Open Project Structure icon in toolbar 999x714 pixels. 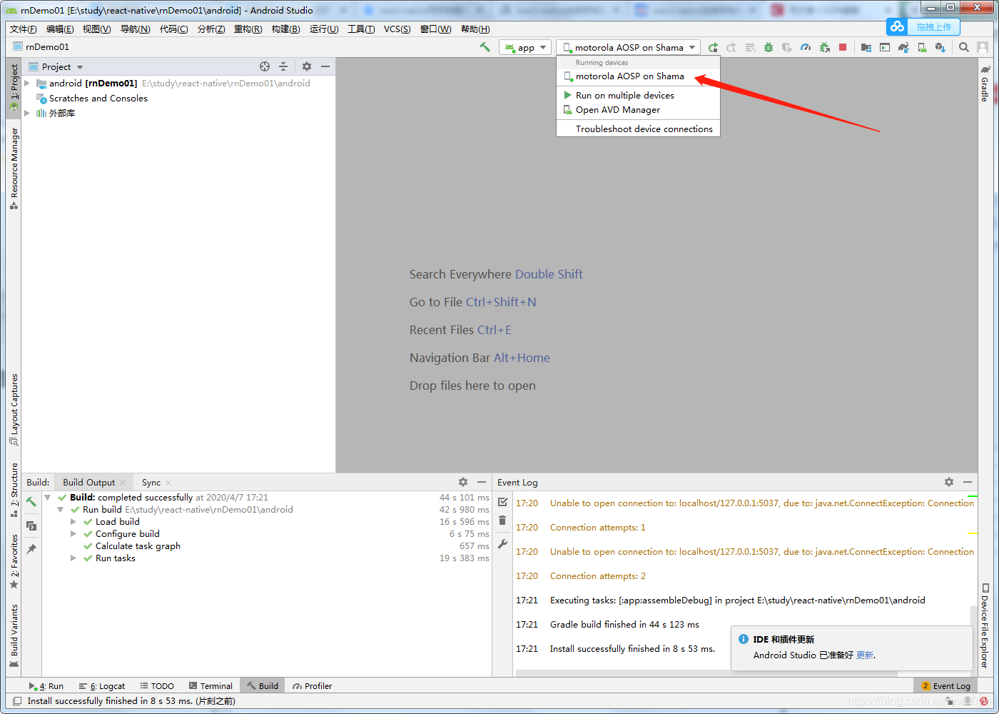[x=866, y=48]
